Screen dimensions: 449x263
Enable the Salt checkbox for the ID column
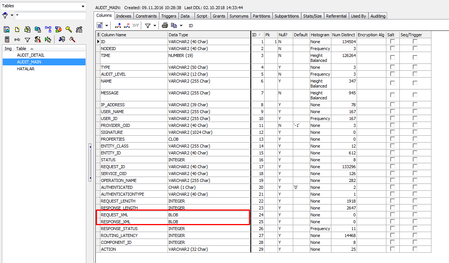tap(392, 42)
